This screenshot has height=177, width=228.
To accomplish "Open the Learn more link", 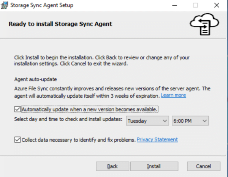I will coord(173,95).
